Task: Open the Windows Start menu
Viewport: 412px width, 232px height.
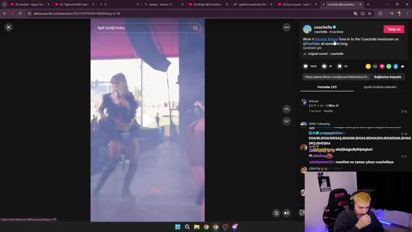Action: (x=178, y=227)
